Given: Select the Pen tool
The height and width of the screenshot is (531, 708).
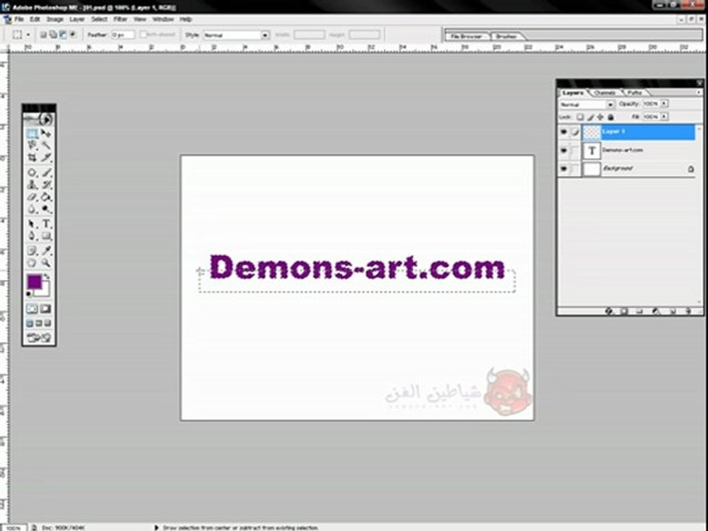Looking at the screenshot, I should (x=32, y=236).
